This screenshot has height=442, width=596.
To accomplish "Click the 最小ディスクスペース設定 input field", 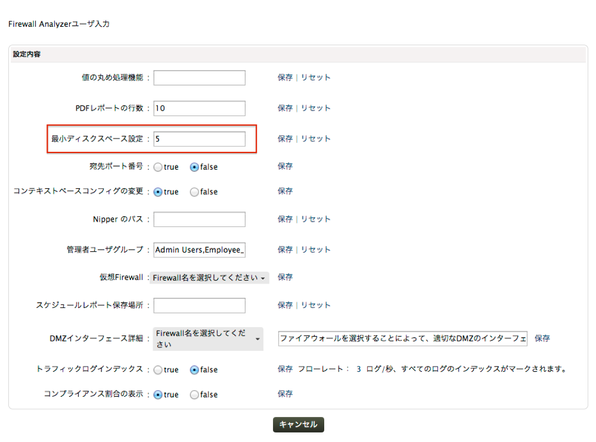I will [x=199, y=139].
